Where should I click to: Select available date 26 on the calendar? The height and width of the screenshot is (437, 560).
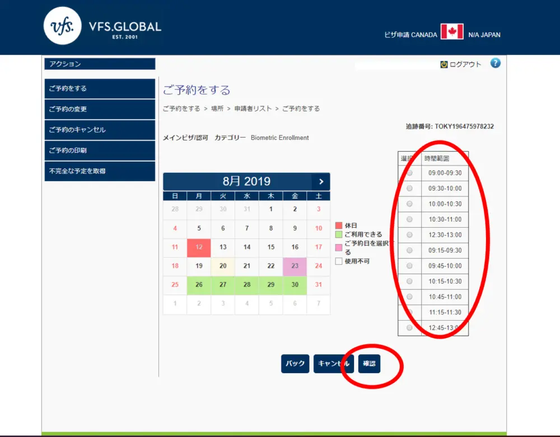[199, 285]
